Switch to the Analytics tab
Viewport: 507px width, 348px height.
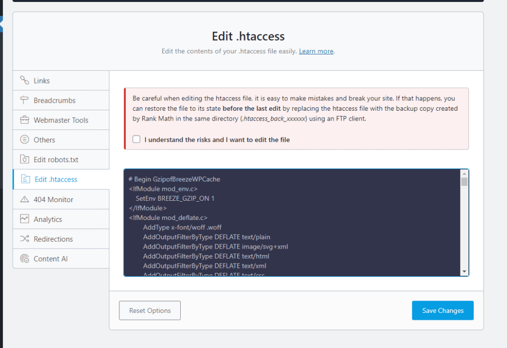[61, 219]
